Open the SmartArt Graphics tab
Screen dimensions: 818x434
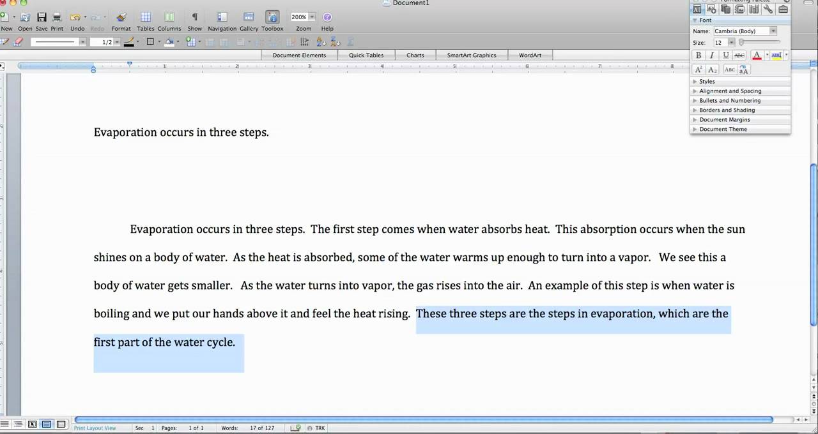click(x=472, y=55)
